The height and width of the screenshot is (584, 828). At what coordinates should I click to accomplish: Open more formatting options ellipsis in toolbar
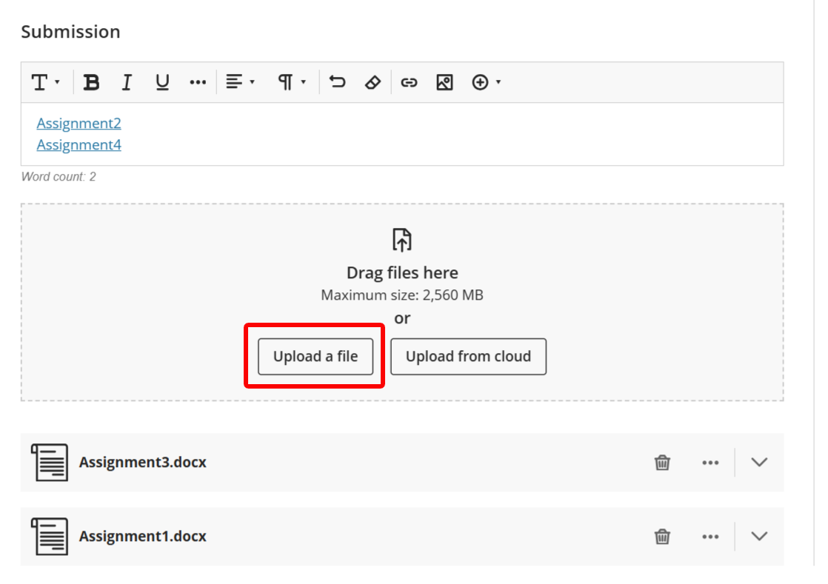coord(198,82)
